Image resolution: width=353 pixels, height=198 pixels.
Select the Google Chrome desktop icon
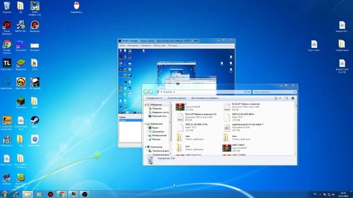[x=7, y=47]
